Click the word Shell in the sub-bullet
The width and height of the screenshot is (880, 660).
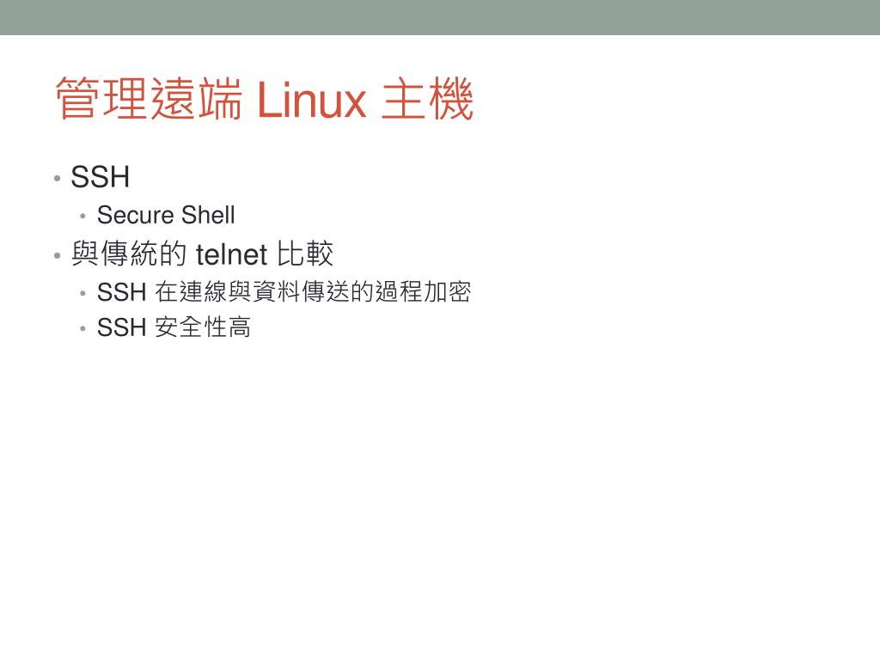(x=208, y=215)
